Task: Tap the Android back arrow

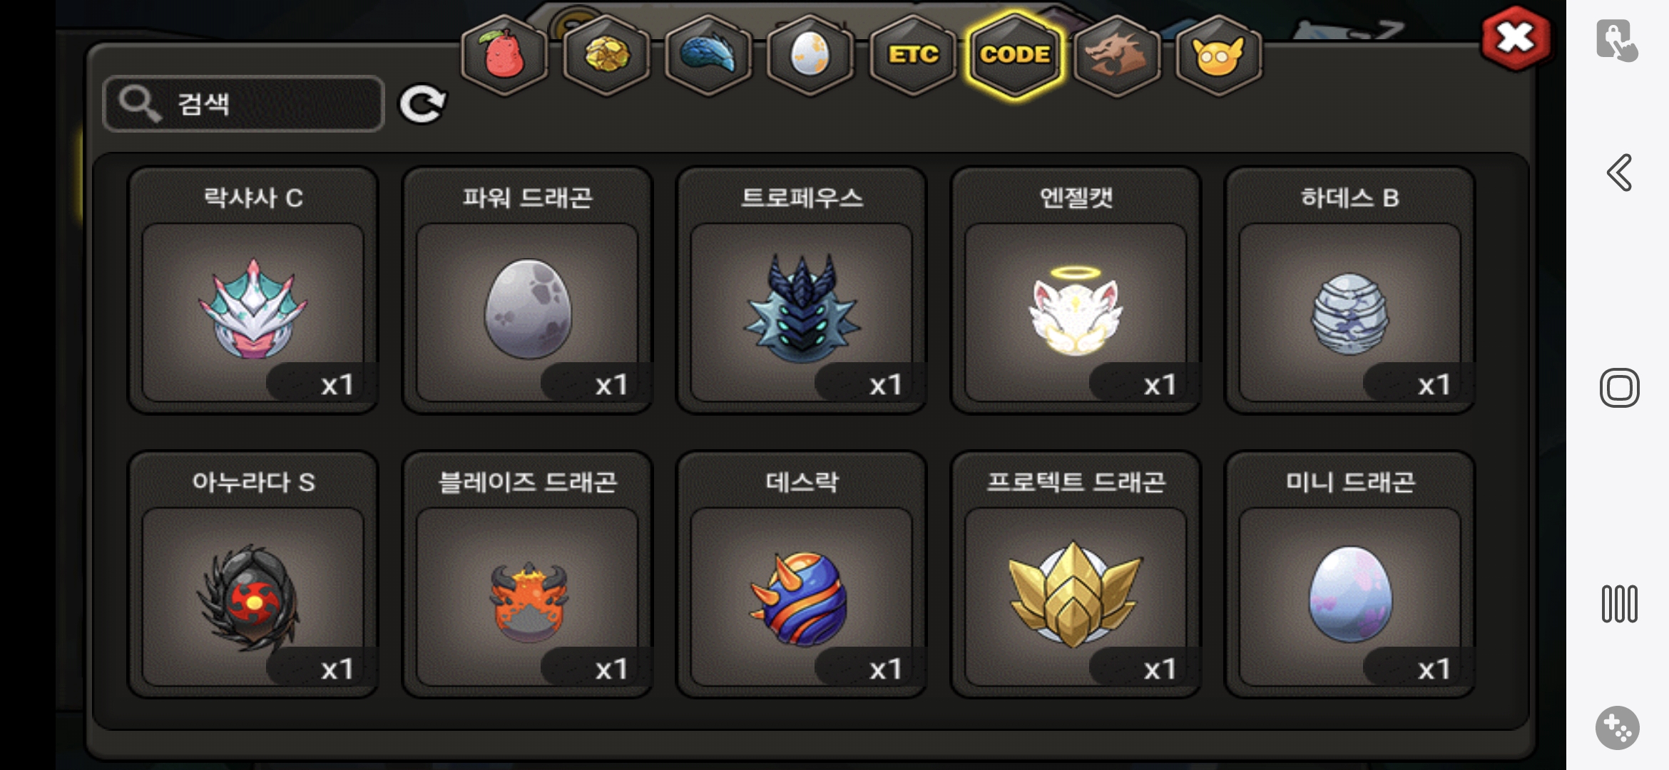Action: coord(1619,173)
